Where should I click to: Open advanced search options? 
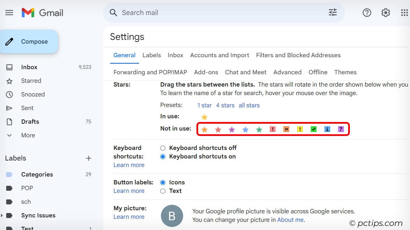coord(332,12)
